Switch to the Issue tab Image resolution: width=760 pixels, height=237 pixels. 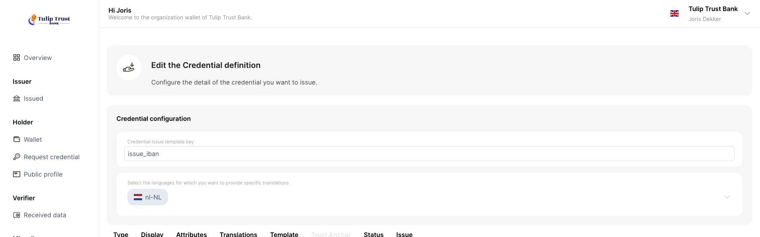tap(404, 234)
